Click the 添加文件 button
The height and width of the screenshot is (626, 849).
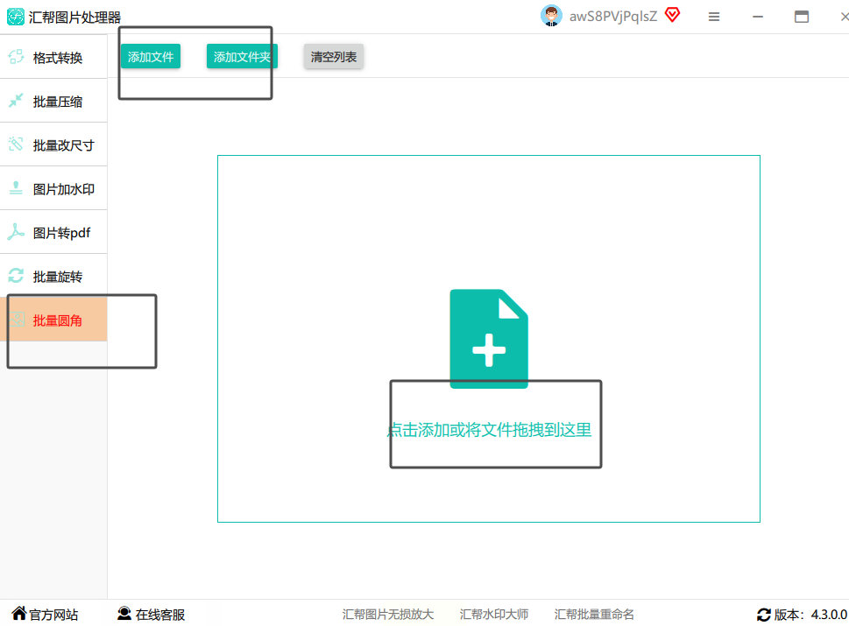pos(151,57)
